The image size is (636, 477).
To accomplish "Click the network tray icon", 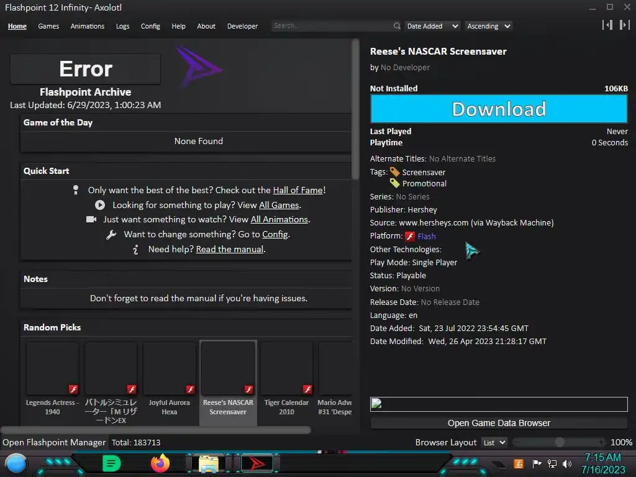I will 552,463.
